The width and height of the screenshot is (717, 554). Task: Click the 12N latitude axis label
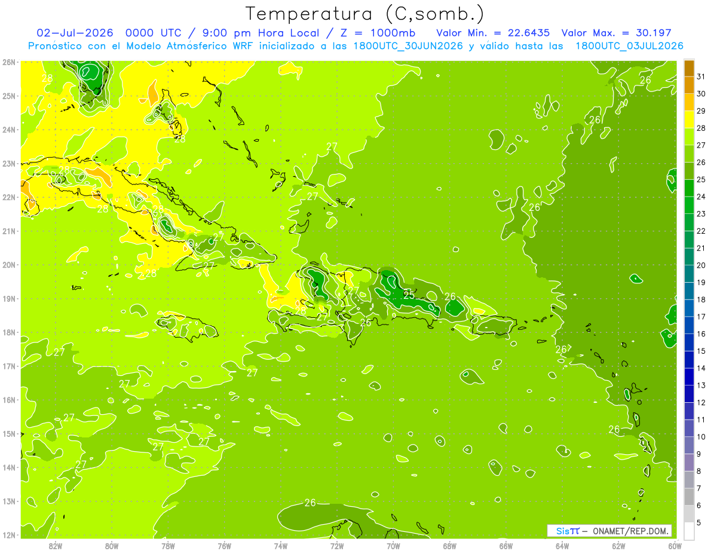(9, 535)
